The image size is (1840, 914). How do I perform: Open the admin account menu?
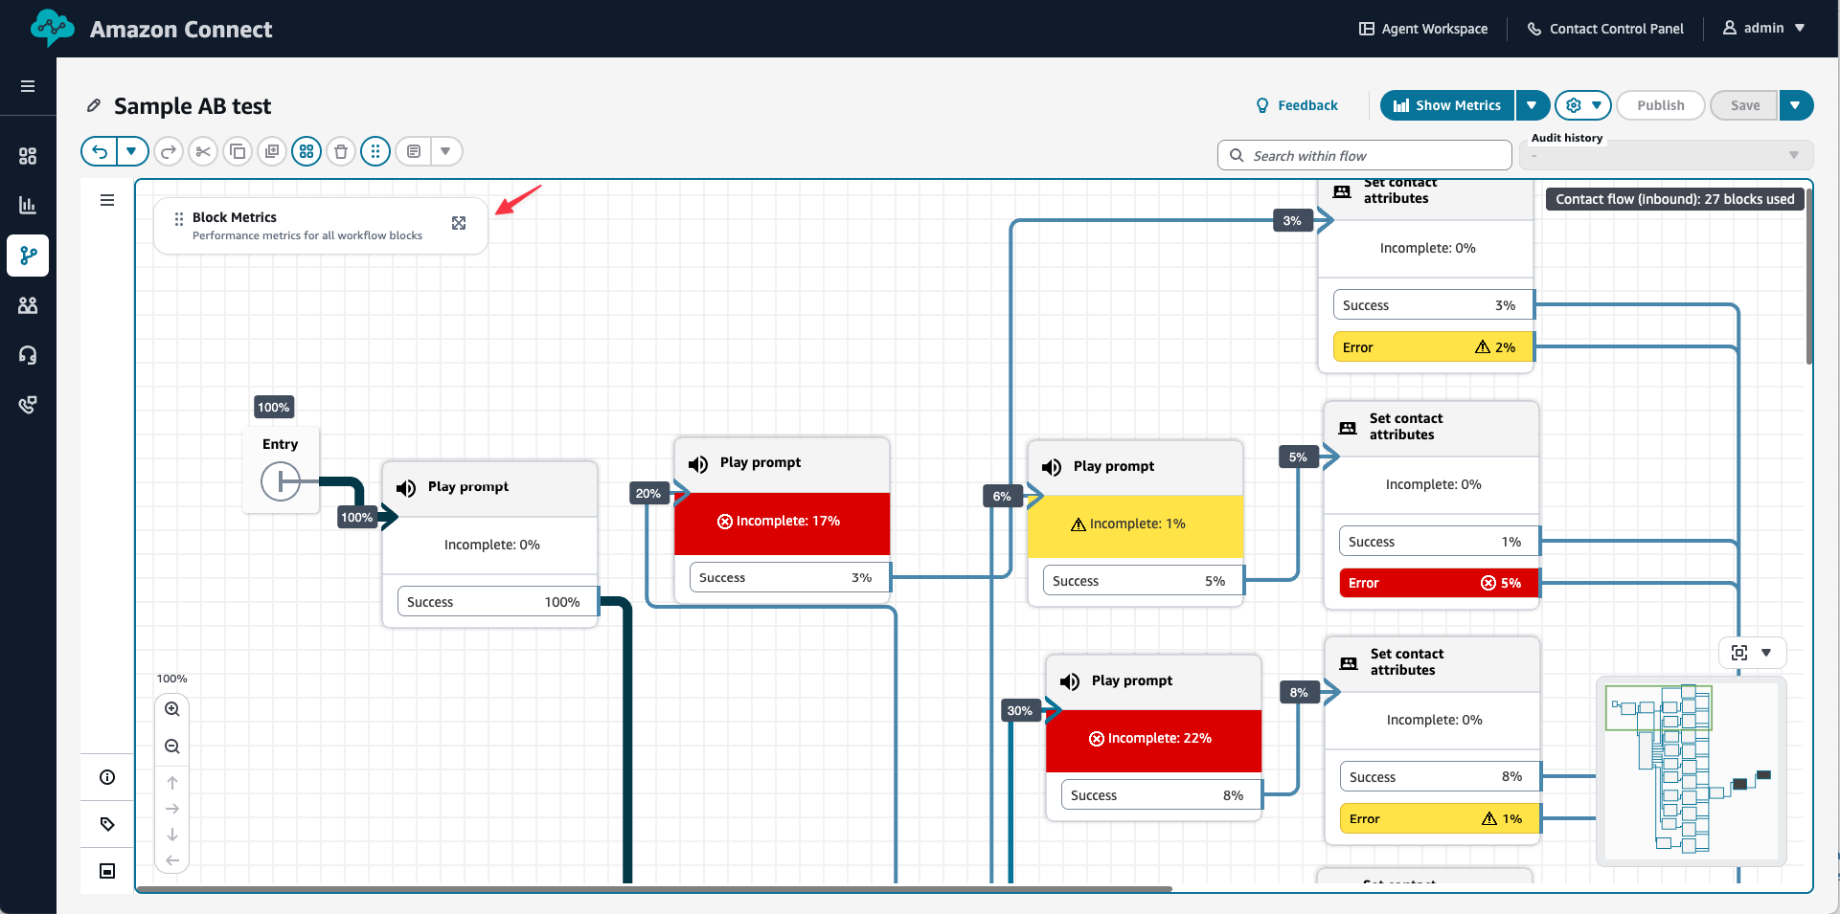click(1763, 28)
